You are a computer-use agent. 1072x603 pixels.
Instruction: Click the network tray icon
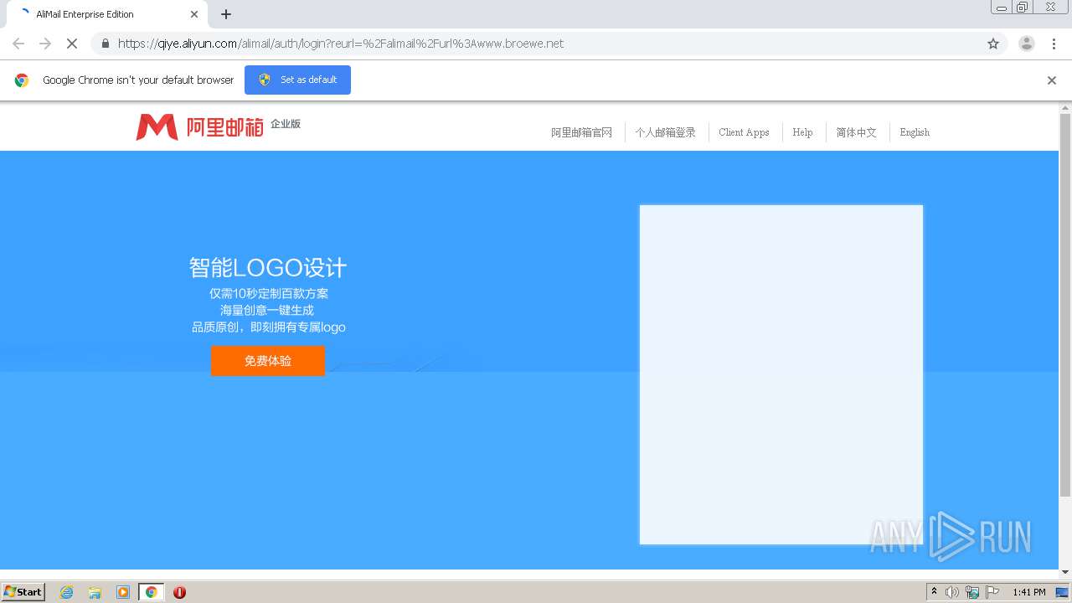(x=972, y=592)
